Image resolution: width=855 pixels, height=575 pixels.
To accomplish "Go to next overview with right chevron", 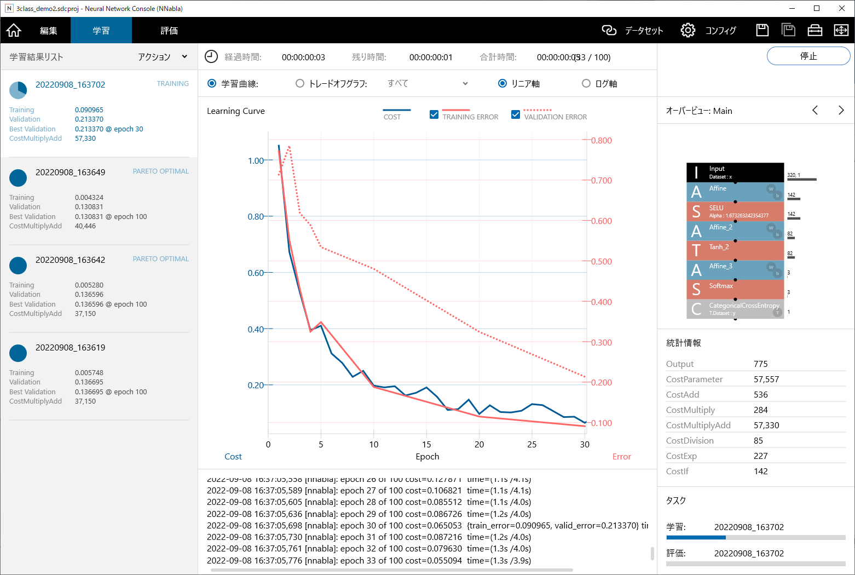I will click(841, 111).
